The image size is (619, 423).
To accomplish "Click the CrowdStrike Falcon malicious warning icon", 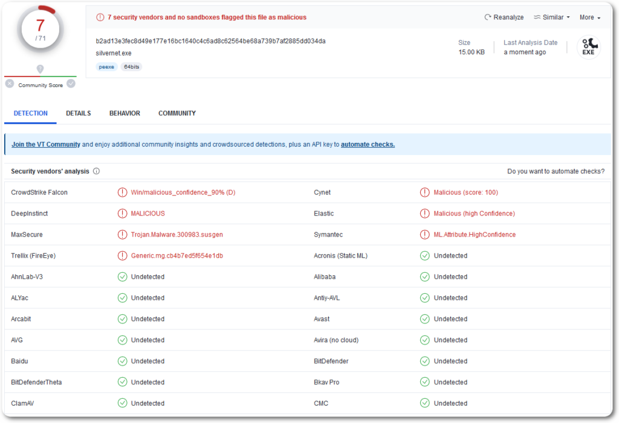I will [x=122, y=192].
